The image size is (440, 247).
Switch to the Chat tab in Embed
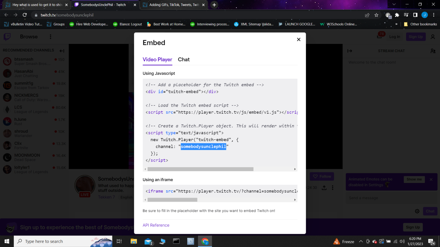point(184,59)
